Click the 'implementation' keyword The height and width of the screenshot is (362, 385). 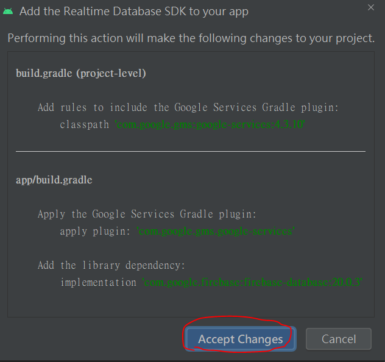(98, 282)
